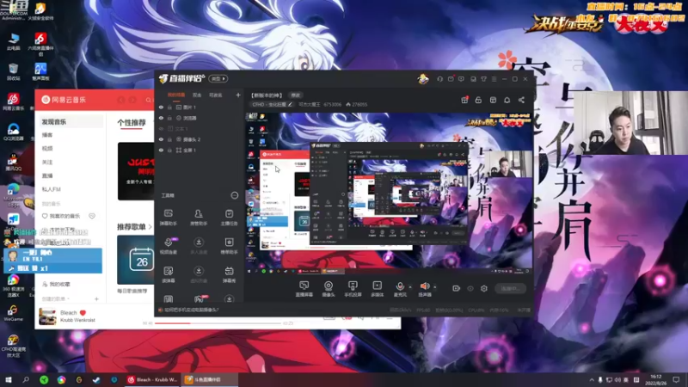This screenshot has height=387, width=688.
Task: Share the live stream
Action: pos(521,100)
